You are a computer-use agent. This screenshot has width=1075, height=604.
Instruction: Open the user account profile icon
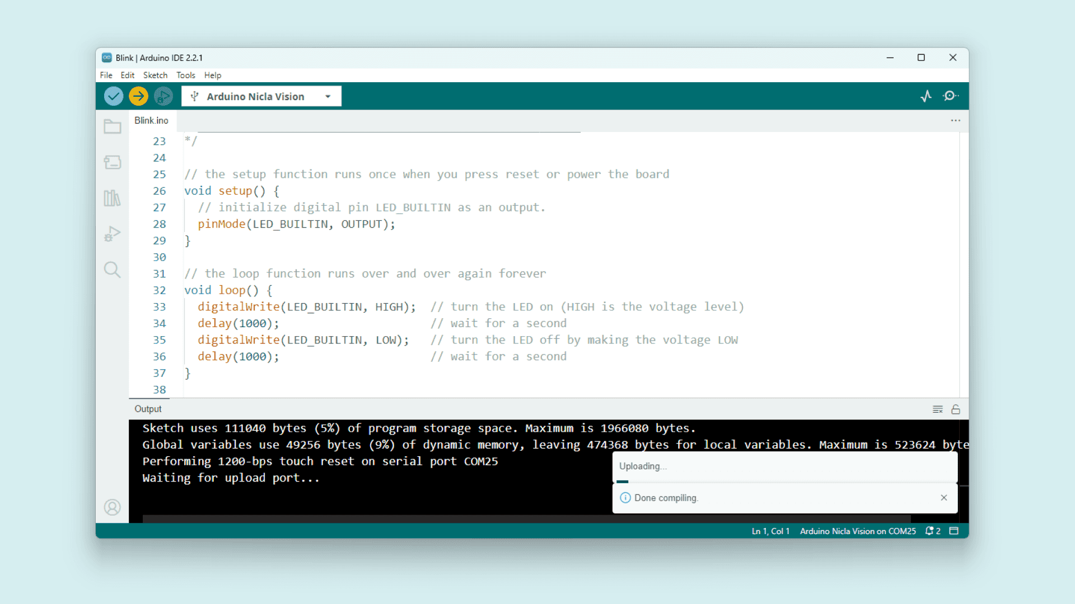112,507
